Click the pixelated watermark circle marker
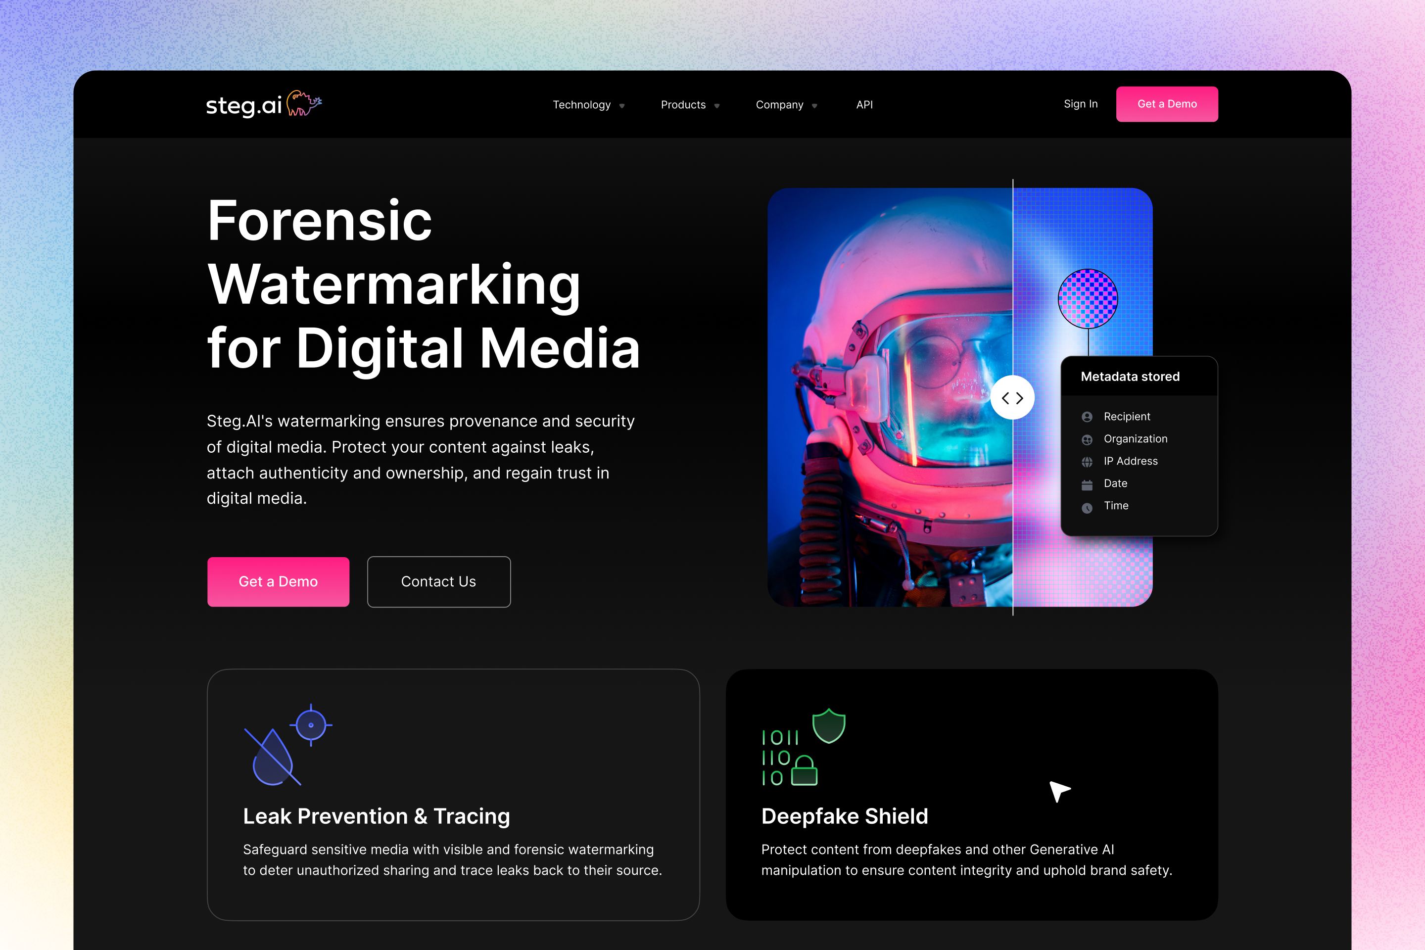This screenshot has width=1425, height=950. [1088, 298]
